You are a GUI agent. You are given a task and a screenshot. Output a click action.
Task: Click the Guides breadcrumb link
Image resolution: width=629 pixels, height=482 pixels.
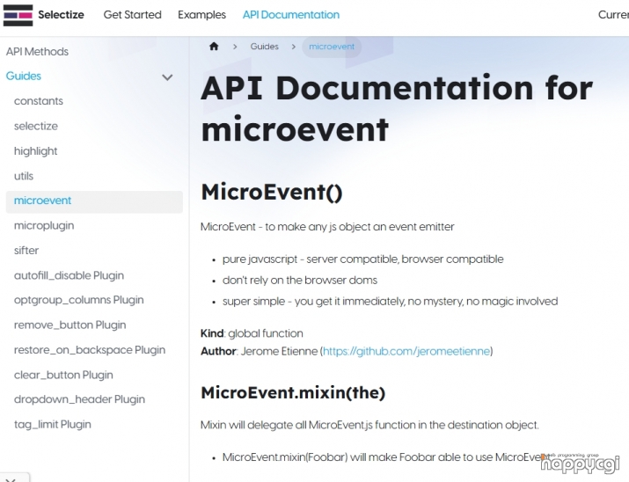[x=265, y=47]
